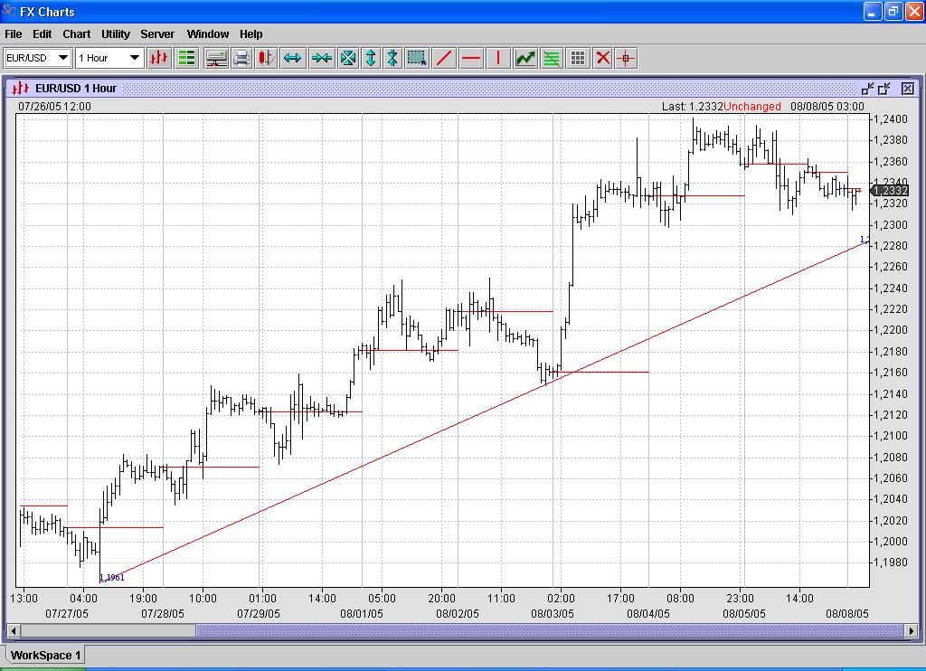Click the FX Charts application title bar icon
The height and width of the screenshot is (671, 926).
pos(8,11)
